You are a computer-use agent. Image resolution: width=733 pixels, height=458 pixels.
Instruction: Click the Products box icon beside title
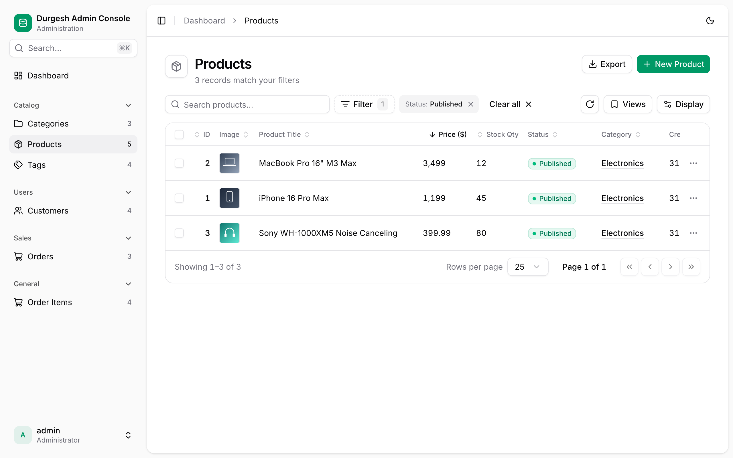[176, 66]
